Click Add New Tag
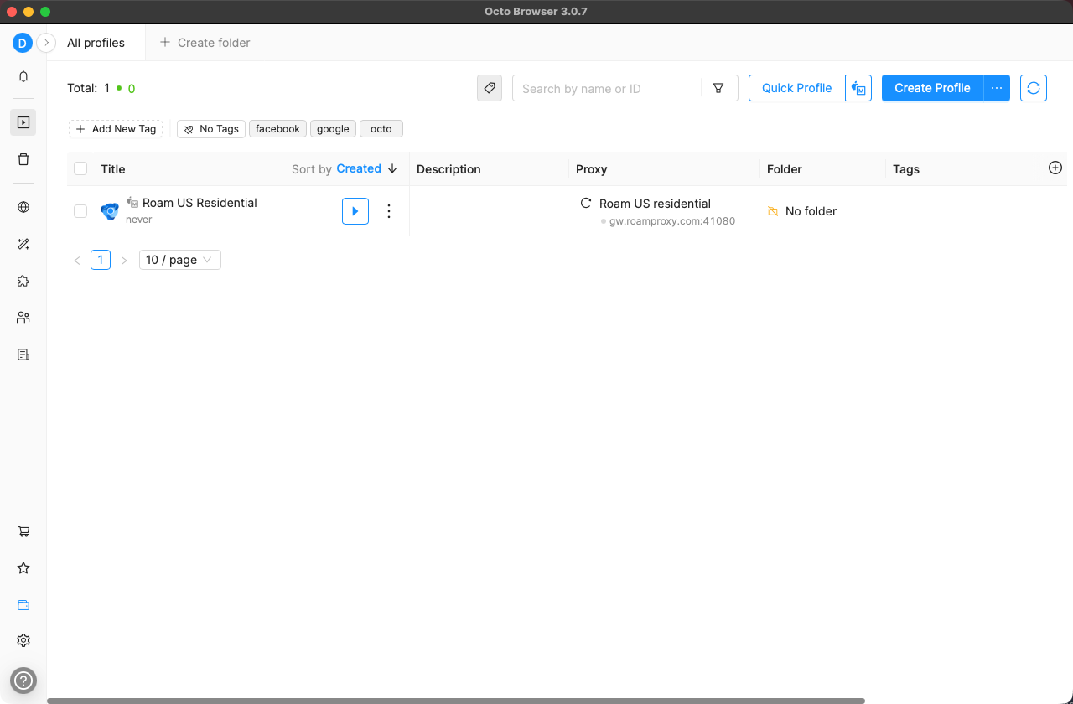Image resolution: width=1073 pixels, height=704 pixels. 116,129
